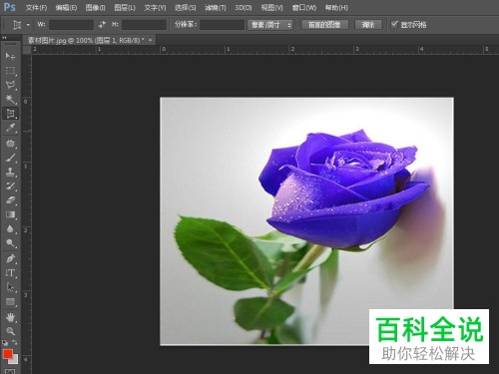
Task: Pick the red foreground color swatch
Action: click(x=8, y=353)
